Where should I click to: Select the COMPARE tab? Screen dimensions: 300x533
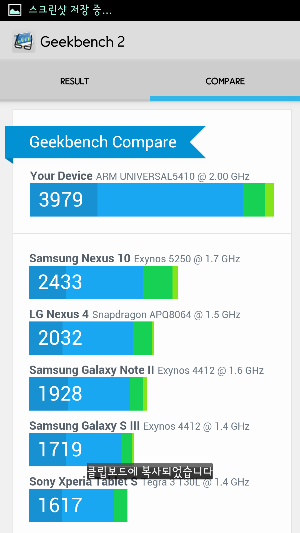pos(225,81)
